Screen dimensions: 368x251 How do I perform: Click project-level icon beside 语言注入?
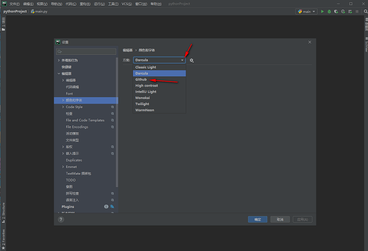click(113, 200)
